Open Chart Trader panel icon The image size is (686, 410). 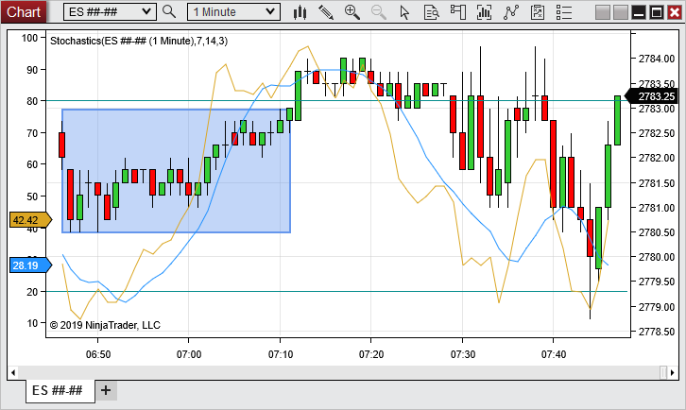tap(458, 12)
